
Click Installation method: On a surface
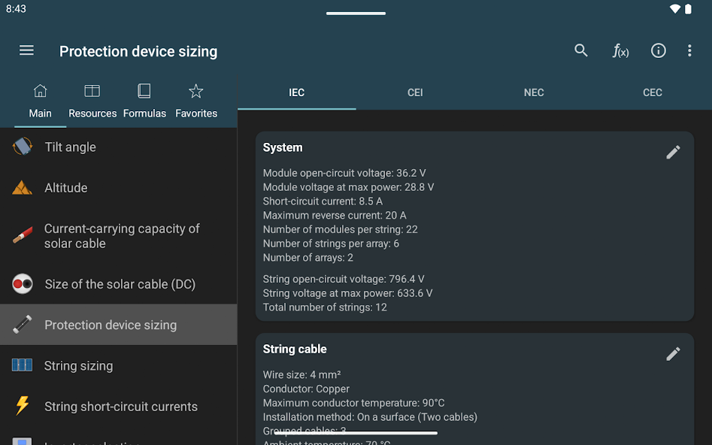tap(370, 417)
